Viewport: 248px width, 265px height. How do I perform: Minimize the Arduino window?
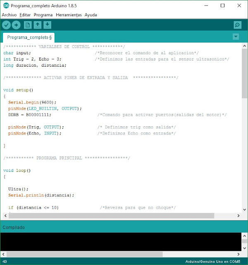pos(206,5)
